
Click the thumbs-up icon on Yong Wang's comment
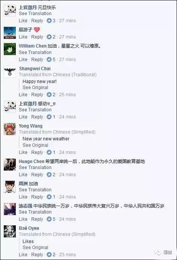[49, 152]
